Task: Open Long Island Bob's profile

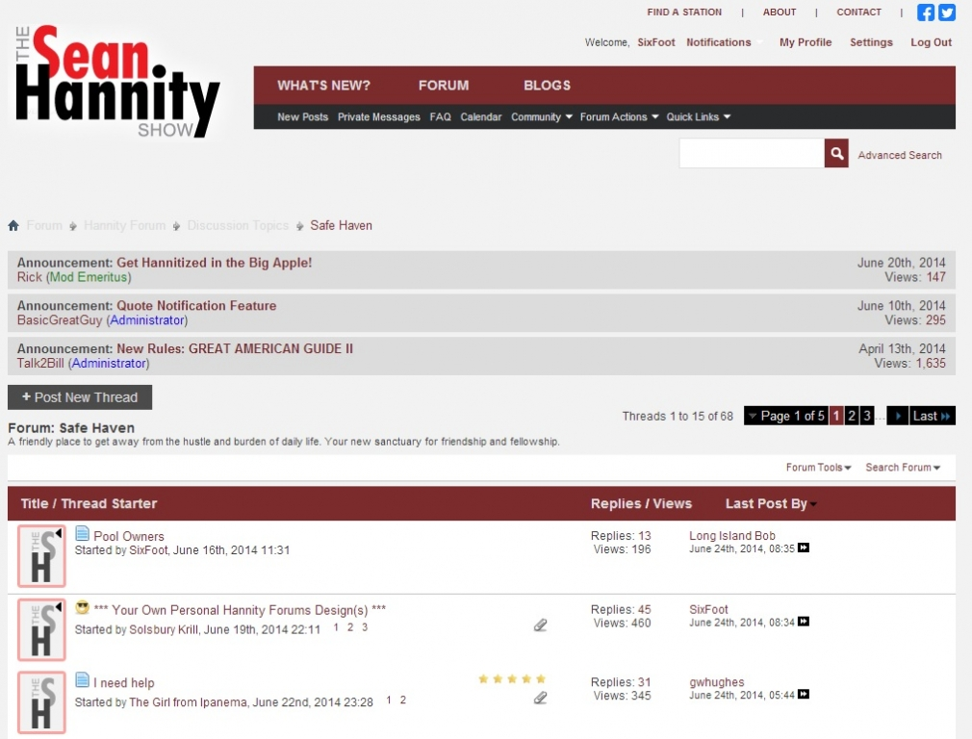Action: pyautogui.click(x=732, y=536)
